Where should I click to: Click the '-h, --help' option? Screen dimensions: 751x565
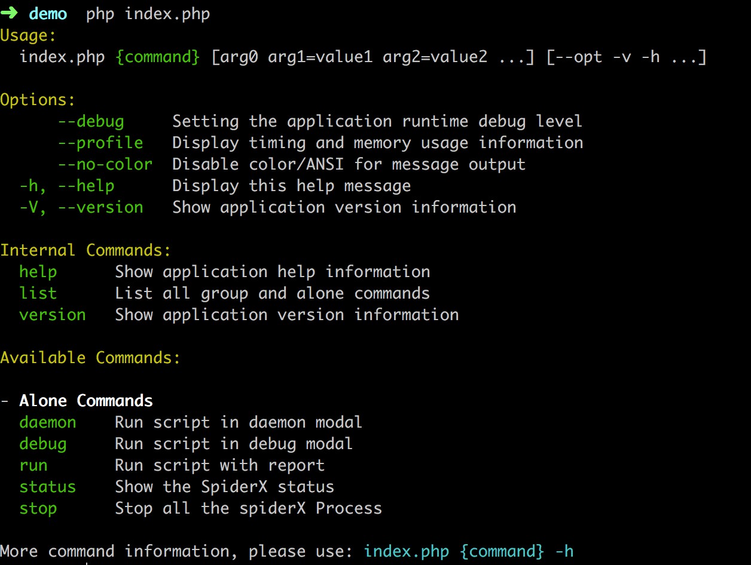[x=67, y=186]
